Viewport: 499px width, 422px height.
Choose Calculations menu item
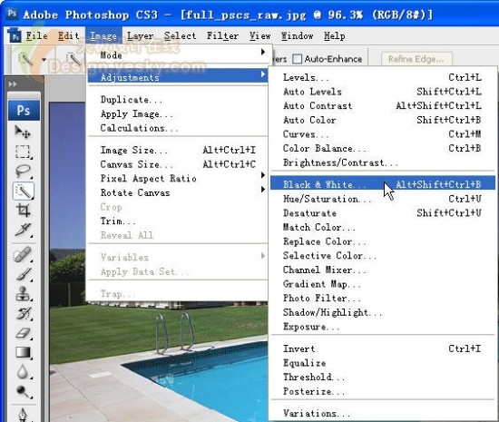point(177,128)
